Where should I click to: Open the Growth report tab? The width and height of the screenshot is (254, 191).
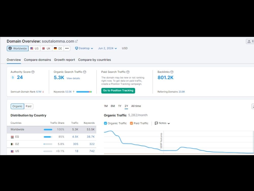[x=65, y=60]
